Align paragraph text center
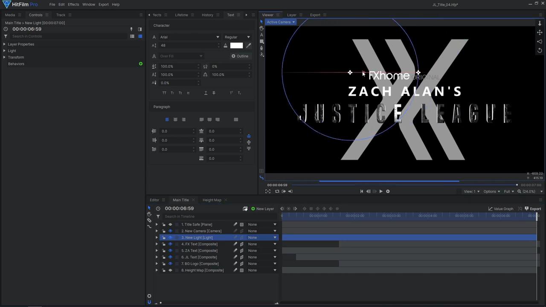Viewport: 546px width, 307px height. (175, 120)
